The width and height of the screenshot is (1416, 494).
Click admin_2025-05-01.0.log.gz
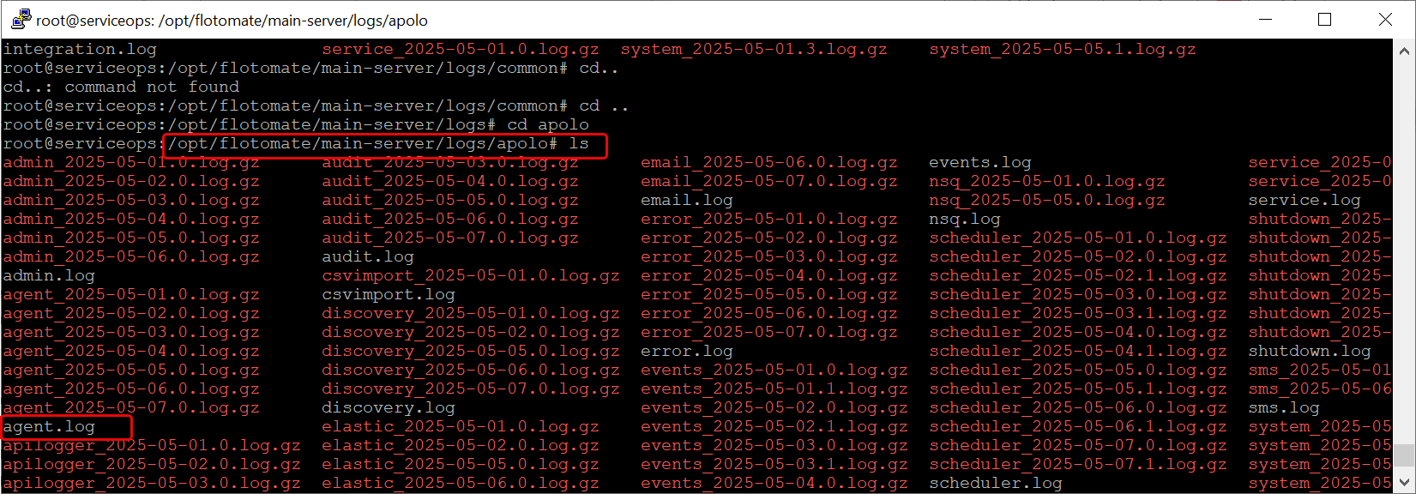click(x=131, y=162)
